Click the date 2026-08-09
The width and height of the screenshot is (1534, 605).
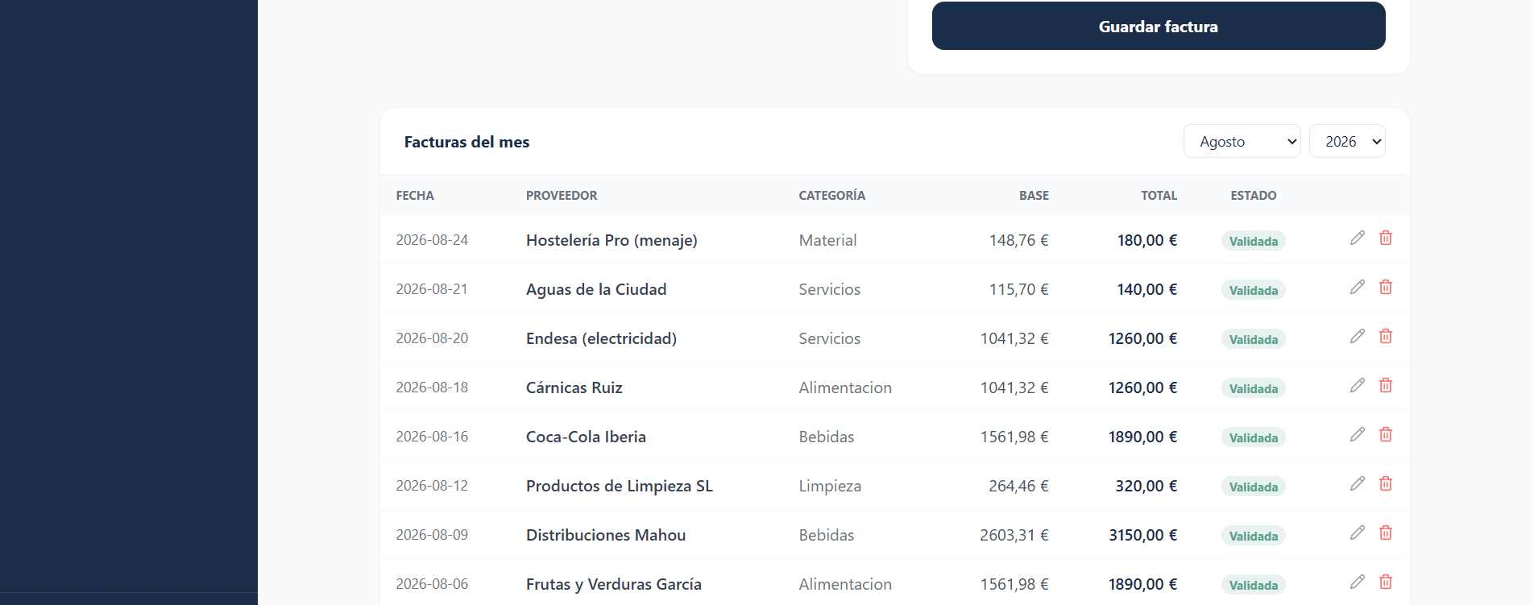[x=432, y=535]
